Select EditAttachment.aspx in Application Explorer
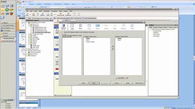Viewport: 195px width, 109px height. [x=41, y=29]
